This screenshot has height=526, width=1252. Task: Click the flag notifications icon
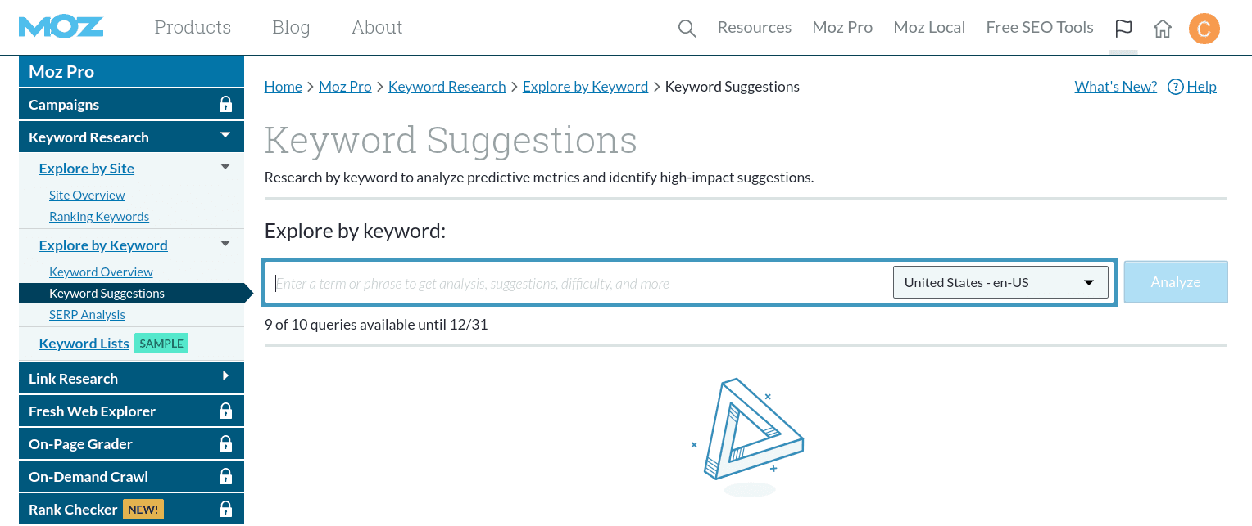(1123, 29)
